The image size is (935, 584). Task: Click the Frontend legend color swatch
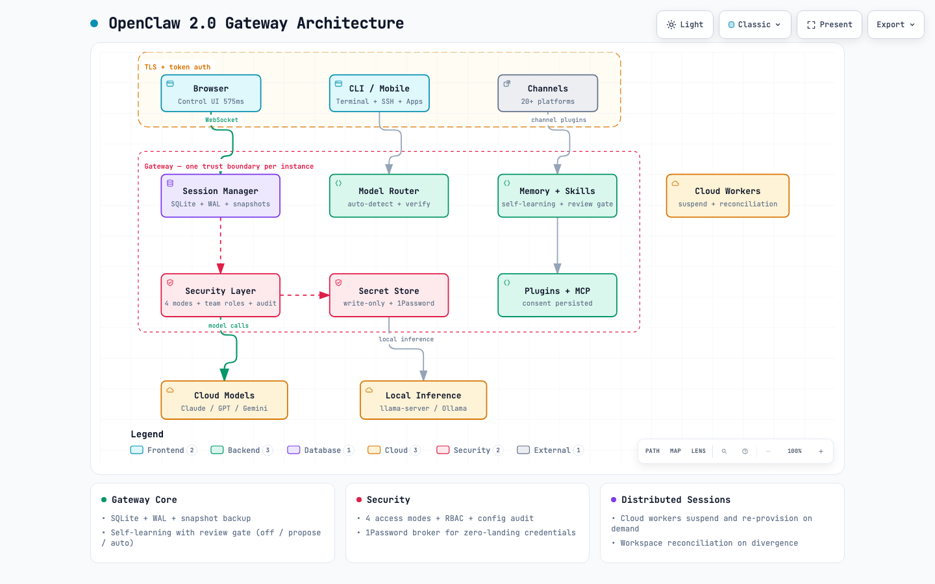click(x=137, y=450)
